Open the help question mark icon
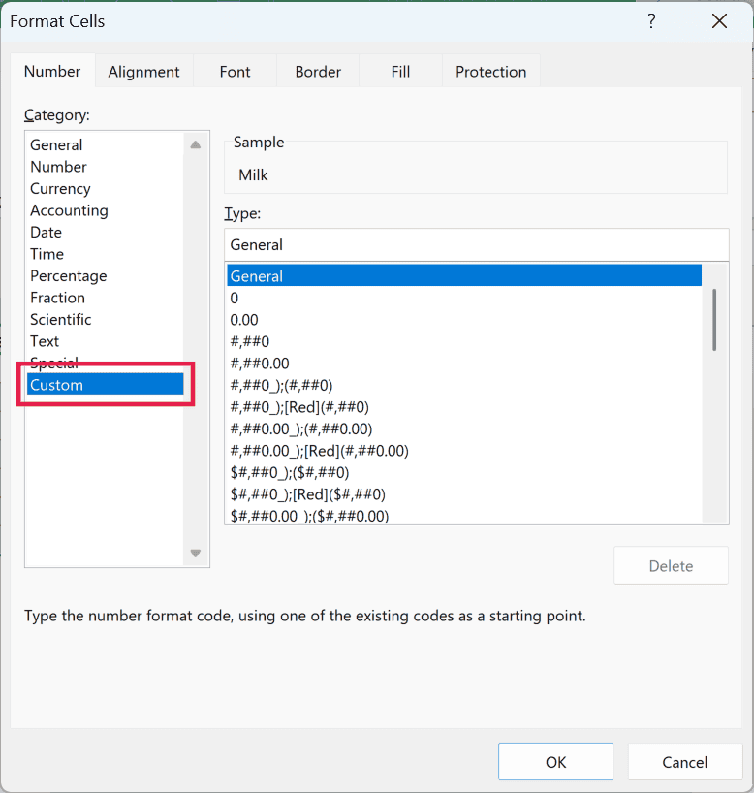 pyautogui.click(x=651, y=21)
